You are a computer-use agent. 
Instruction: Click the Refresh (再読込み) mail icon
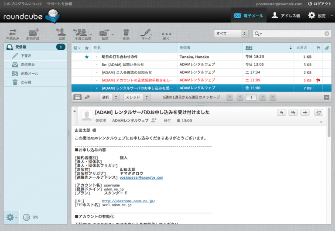point(13,33)
